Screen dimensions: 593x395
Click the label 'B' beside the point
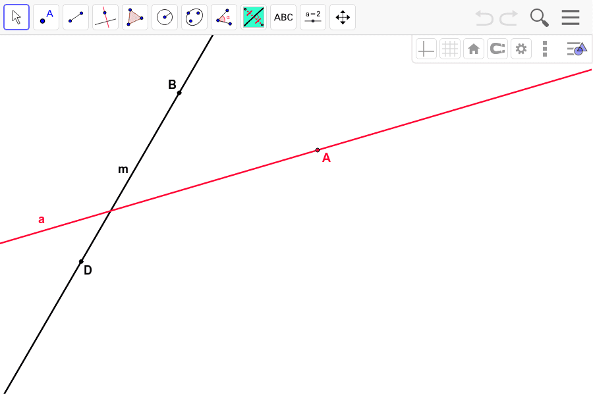172,84
